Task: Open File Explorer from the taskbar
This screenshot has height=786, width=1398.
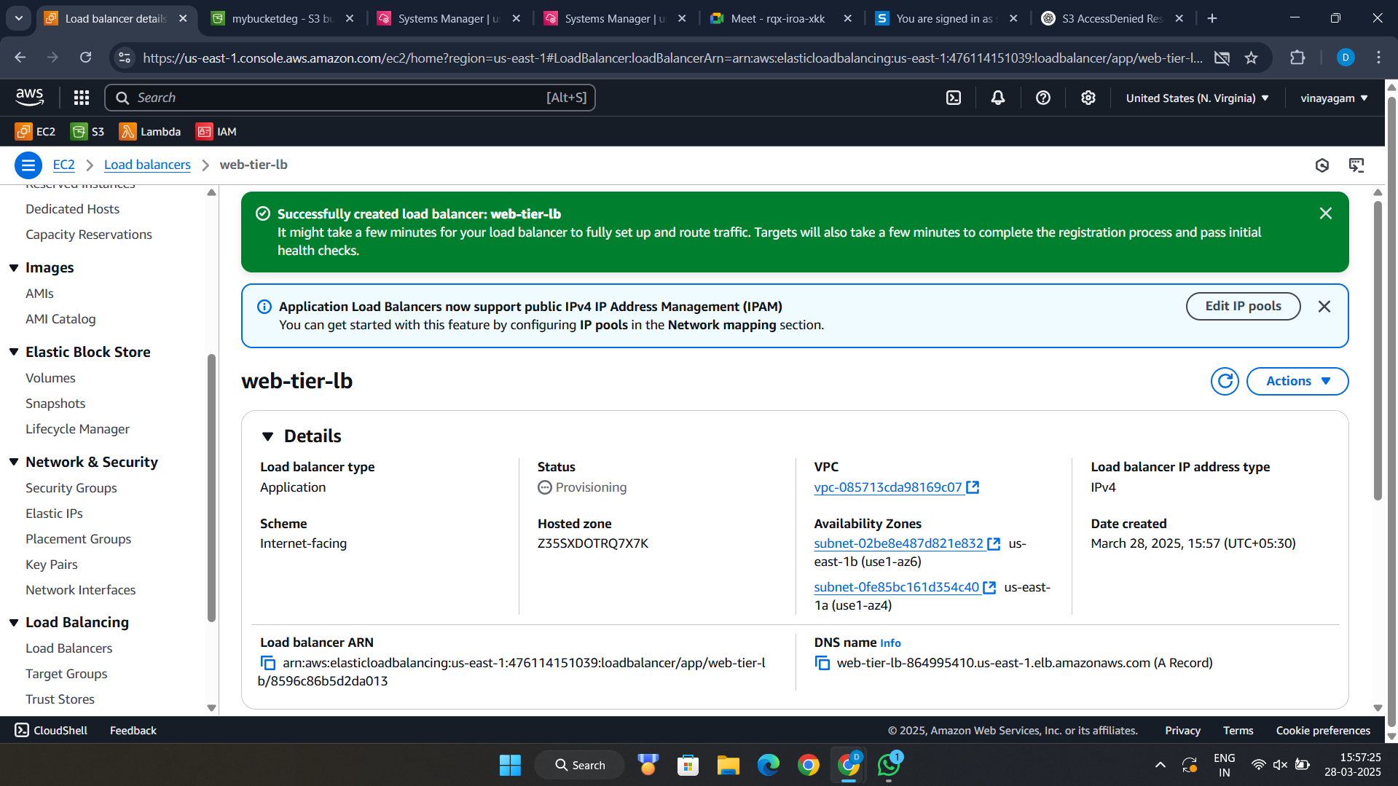Action: click(728, 765)
